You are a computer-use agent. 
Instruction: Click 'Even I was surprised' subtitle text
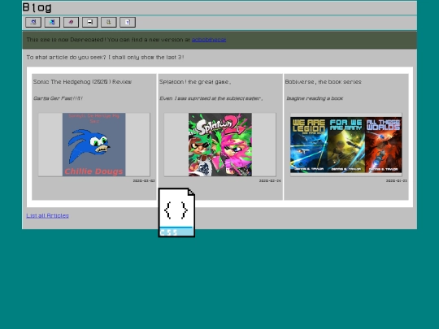[211, 98]
